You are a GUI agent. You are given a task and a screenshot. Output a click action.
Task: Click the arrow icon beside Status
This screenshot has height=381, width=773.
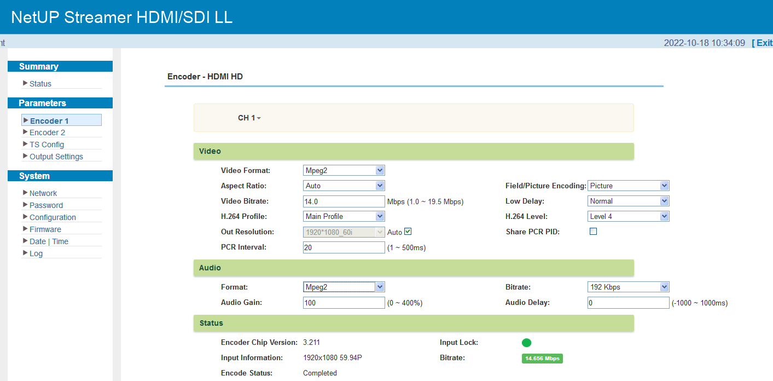click(x=25, y=83)
